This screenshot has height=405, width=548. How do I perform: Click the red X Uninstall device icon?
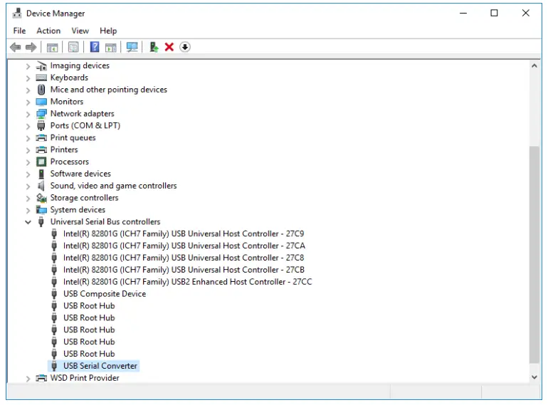(x=169, y=47)
